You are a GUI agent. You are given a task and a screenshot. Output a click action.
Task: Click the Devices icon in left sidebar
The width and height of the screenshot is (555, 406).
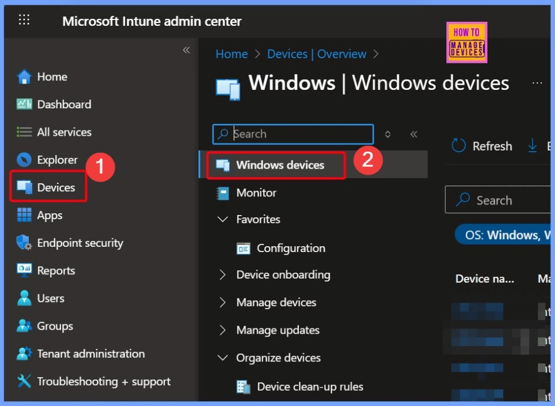point(24,187)
